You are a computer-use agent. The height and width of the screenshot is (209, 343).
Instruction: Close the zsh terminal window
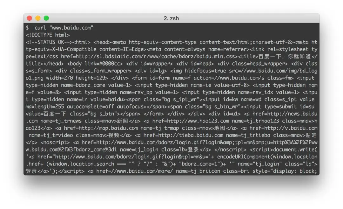pos(29,18)
